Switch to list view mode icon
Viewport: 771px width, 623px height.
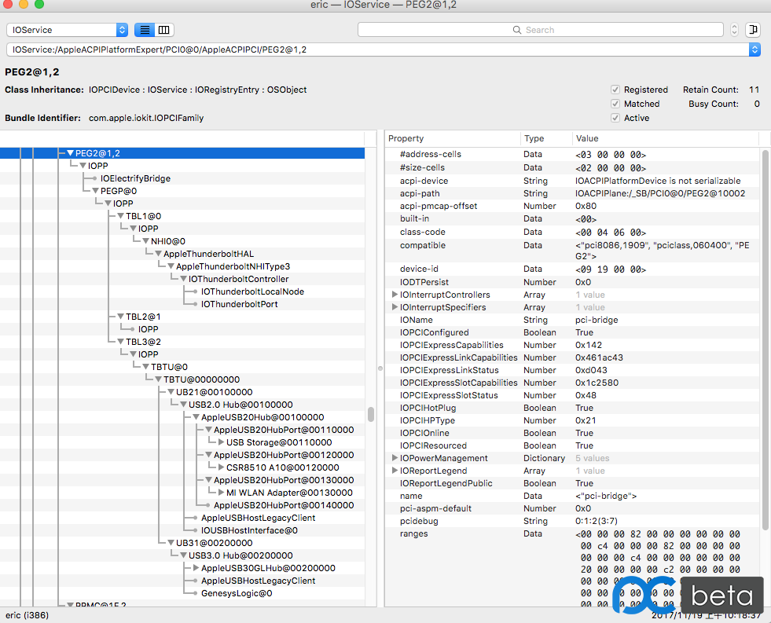tap(145, 30)
